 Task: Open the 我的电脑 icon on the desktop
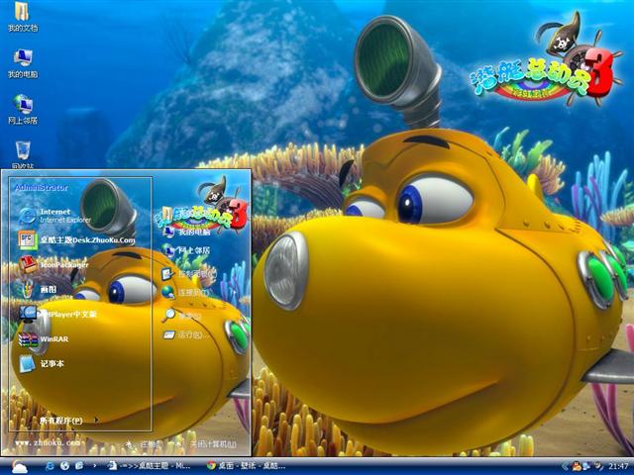23,63
